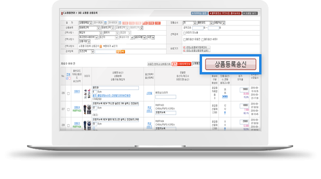Open the 대분류선택 category dropdown

89,28
